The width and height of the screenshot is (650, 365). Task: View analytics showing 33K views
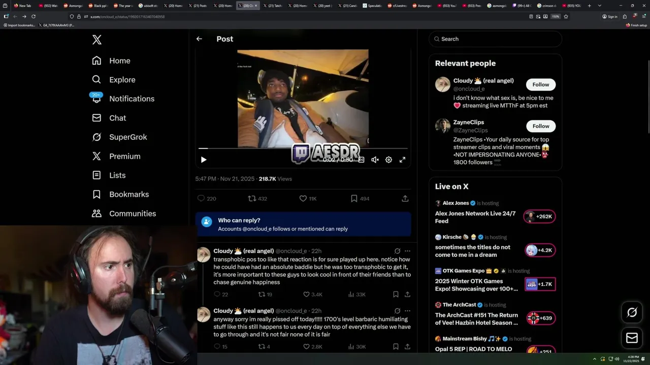point(357,295)
